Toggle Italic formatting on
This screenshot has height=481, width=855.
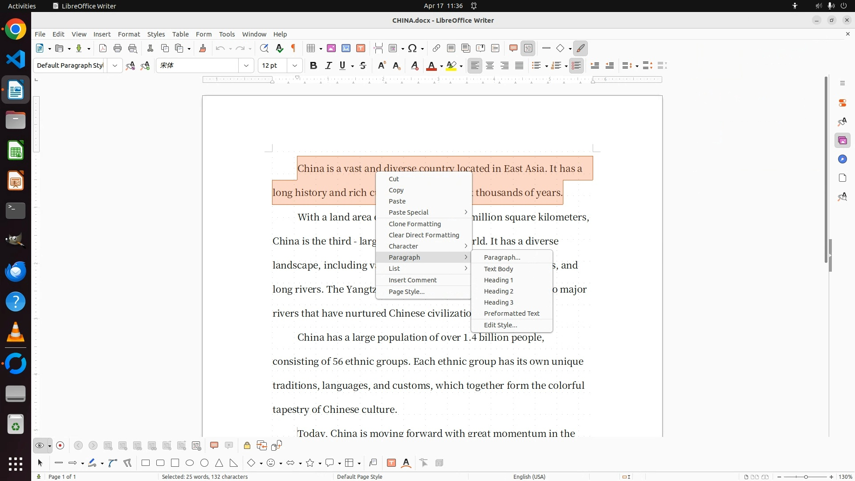click(329, 66)
